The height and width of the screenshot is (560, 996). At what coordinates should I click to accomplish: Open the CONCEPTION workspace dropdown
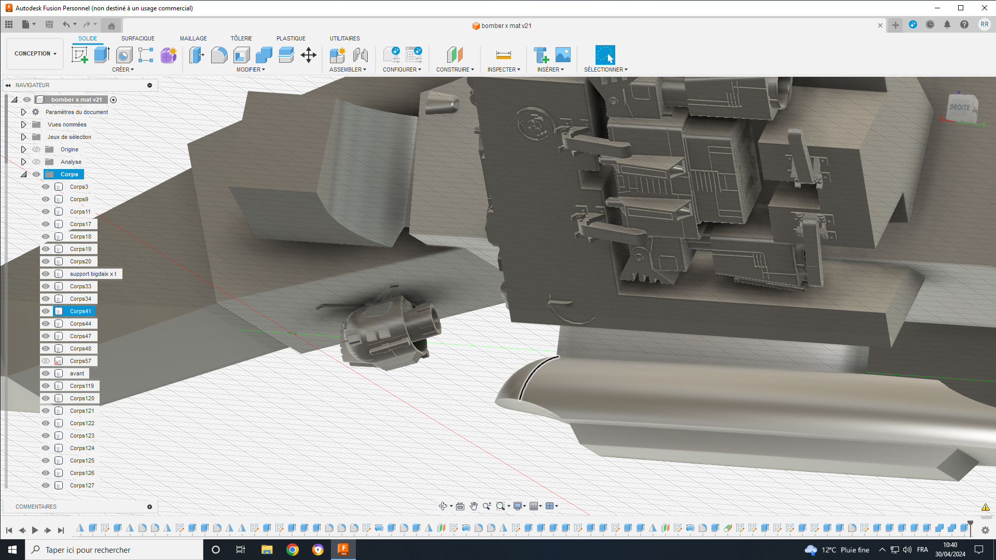click(x=35, y=53)
